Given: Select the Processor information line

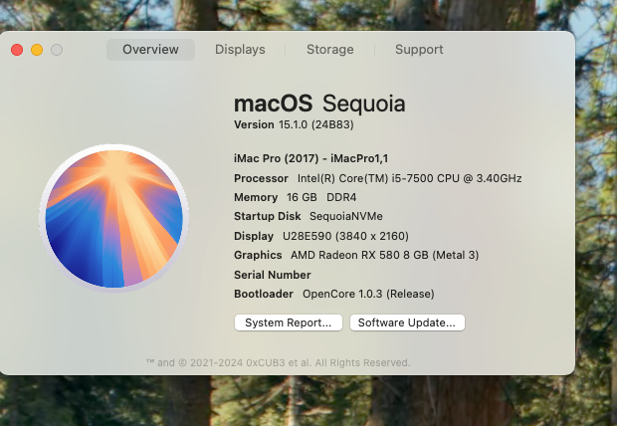Looking at the screenshot, I should 377,178.
